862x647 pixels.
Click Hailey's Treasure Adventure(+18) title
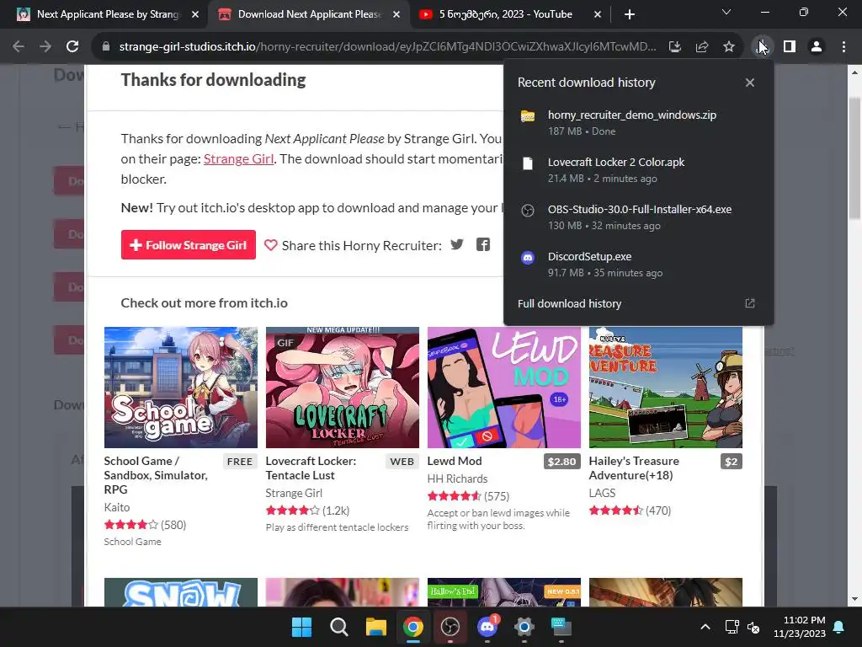[x=634, y=468]
